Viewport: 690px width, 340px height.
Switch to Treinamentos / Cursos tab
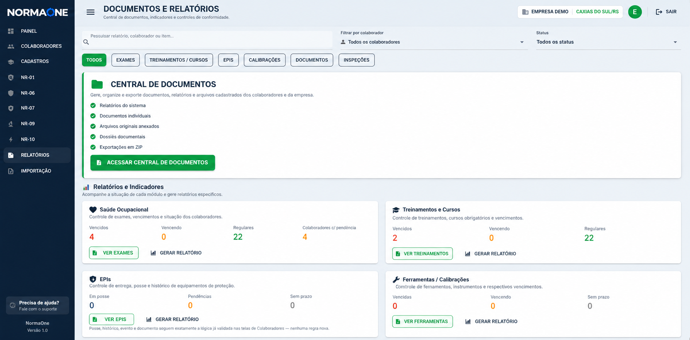coord(179,60)
